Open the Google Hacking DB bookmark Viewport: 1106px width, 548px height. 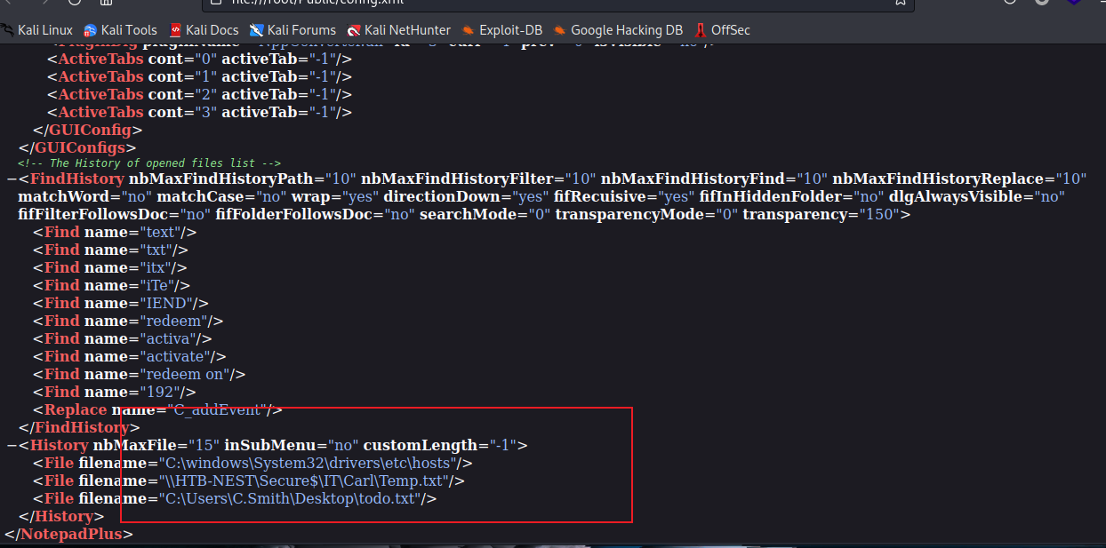618,30
